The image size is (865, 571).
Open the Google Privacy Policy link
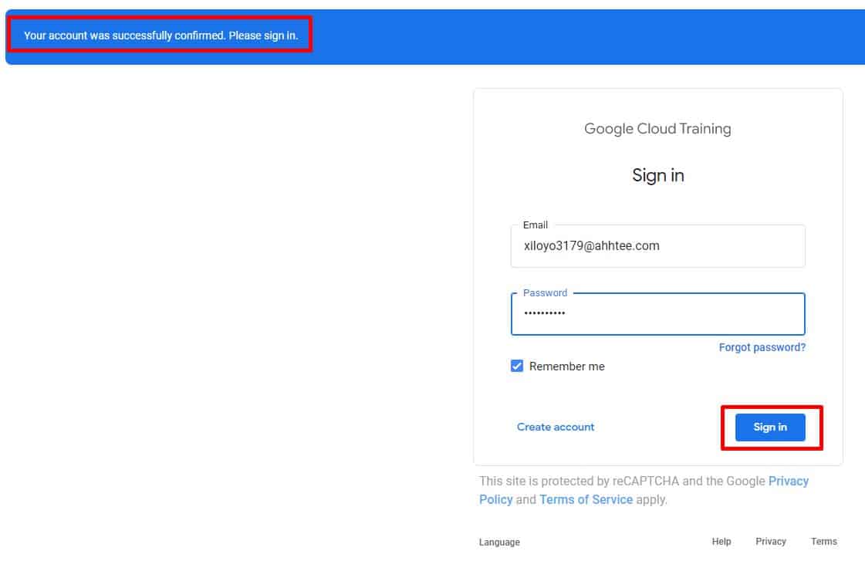click(x=788, y=481)
